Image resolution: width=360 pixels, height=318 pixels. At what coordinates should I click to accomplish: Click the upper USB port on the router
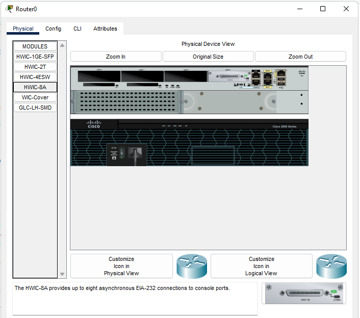[281, 79]
